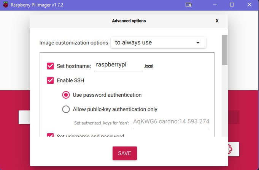Viewport: 259px width, 170px height.
Task: Close the Raspberry Pi Imager window
Action: (249, 5)
